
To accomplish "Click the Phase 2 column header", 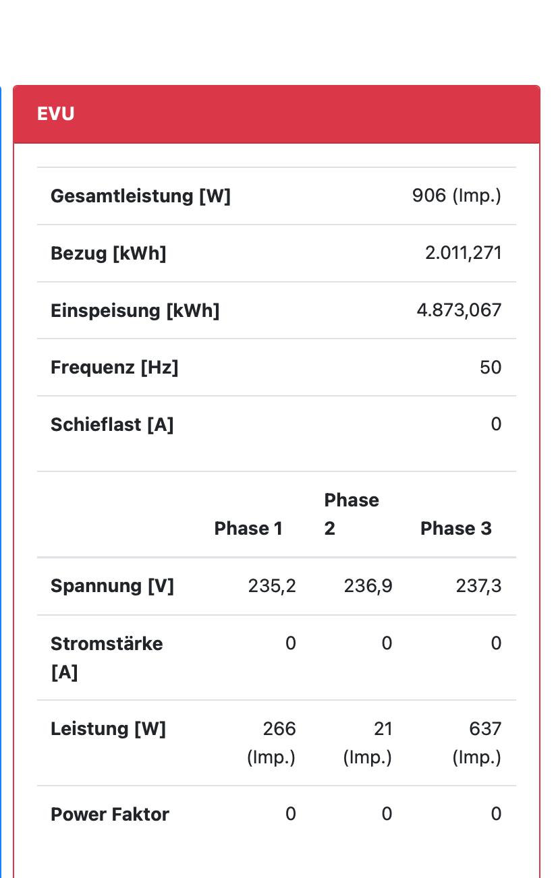I will click(351, 514).
